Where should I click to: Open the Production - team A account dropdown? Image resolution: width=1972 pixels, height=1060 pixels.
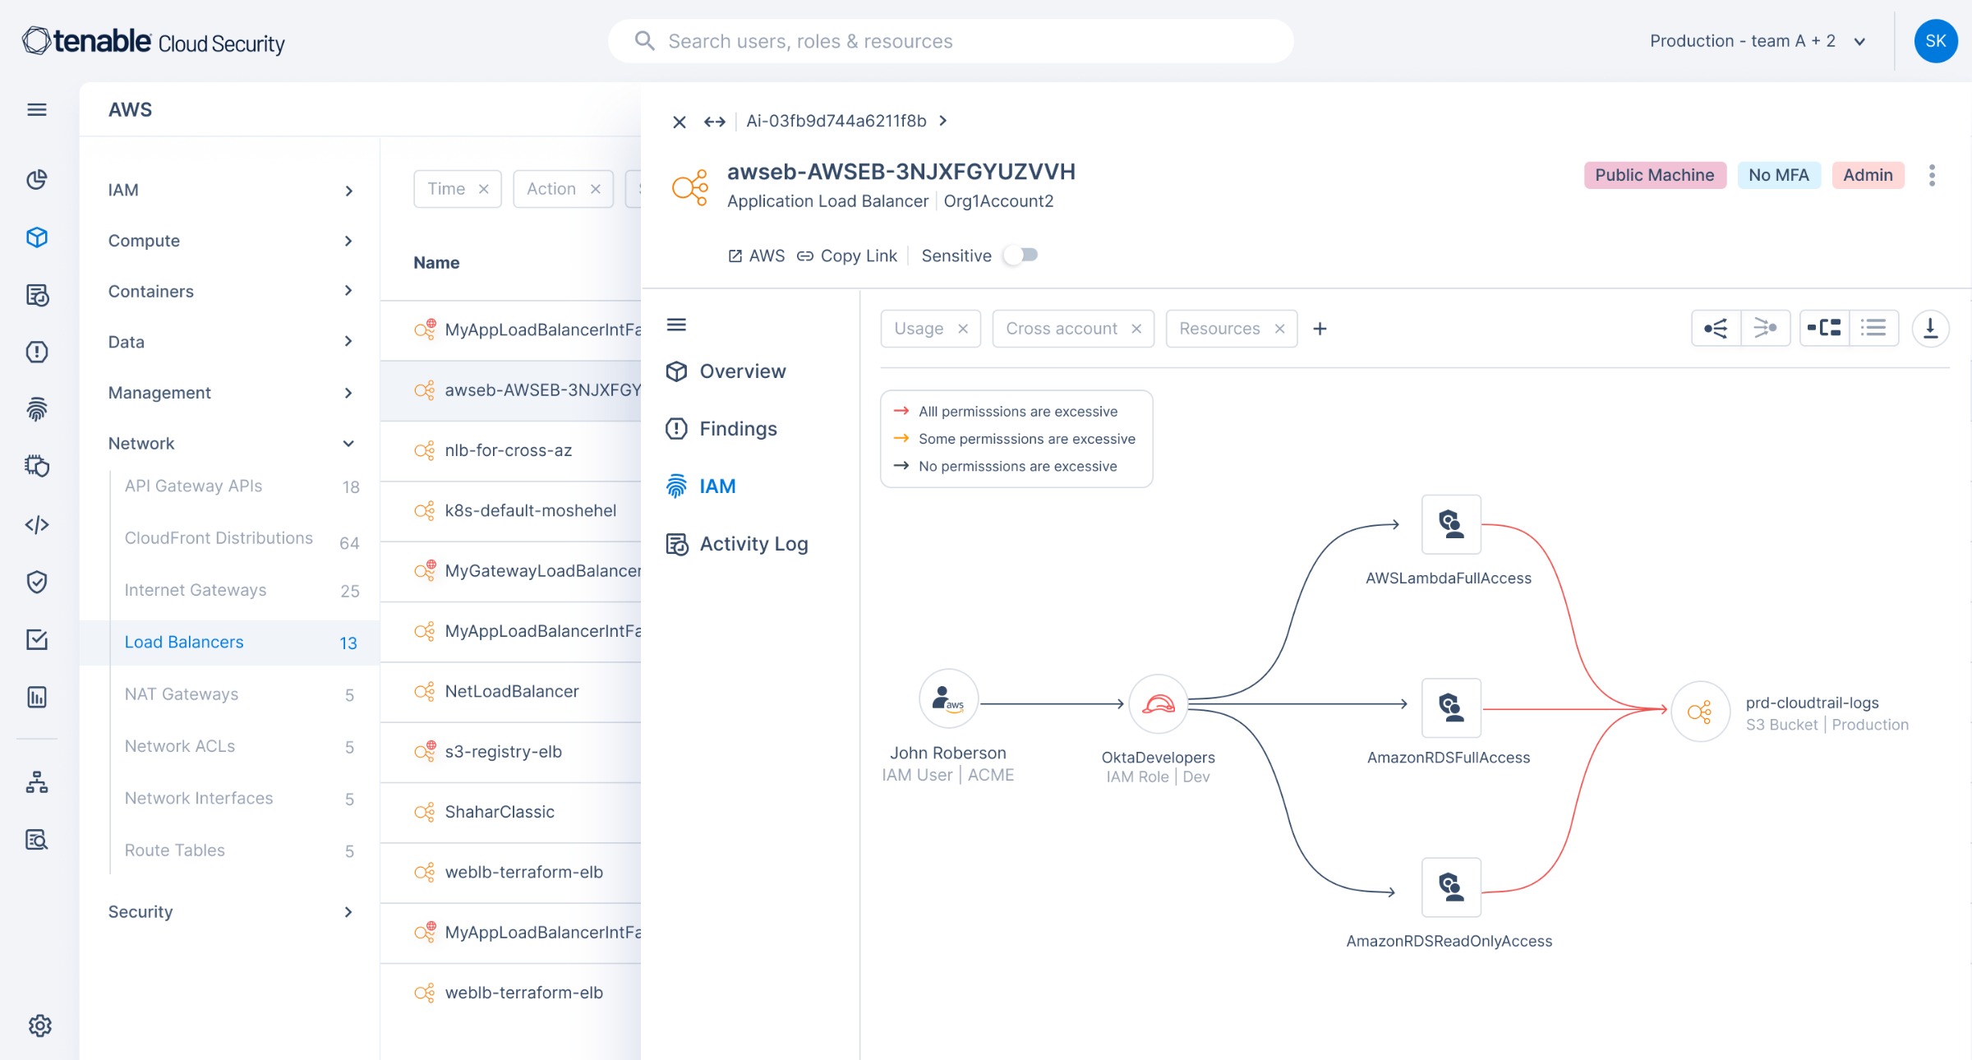1758,41
